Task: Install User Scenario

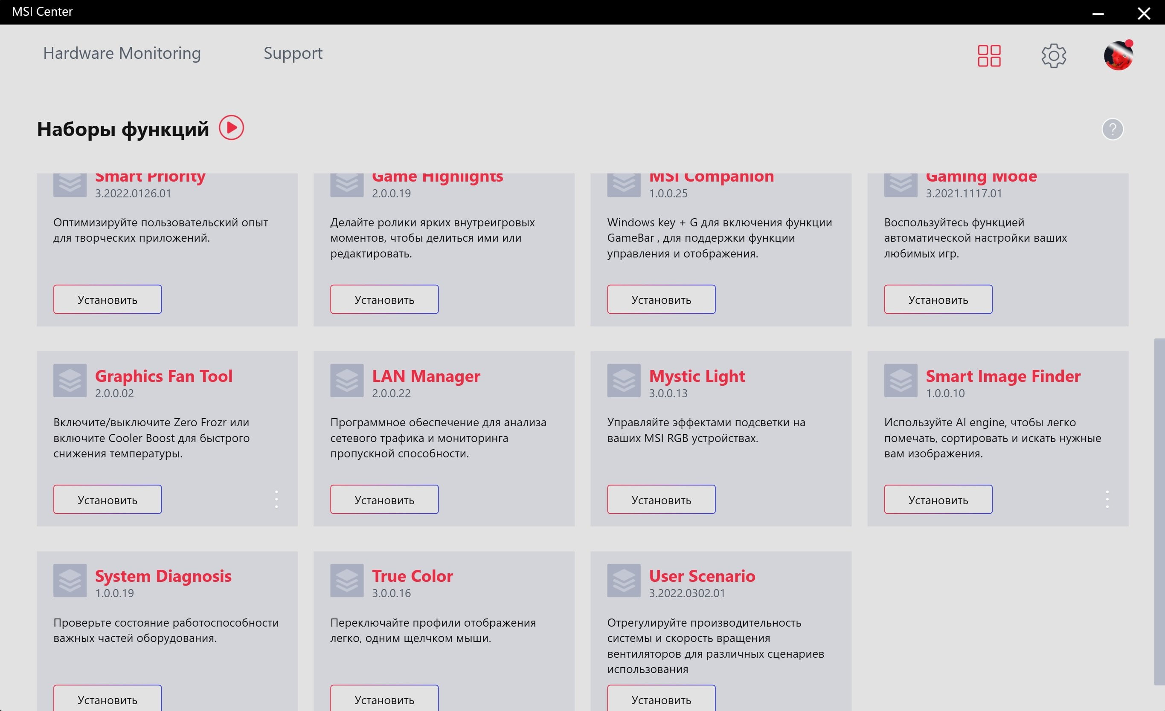Action: click(x=661, y=699)
